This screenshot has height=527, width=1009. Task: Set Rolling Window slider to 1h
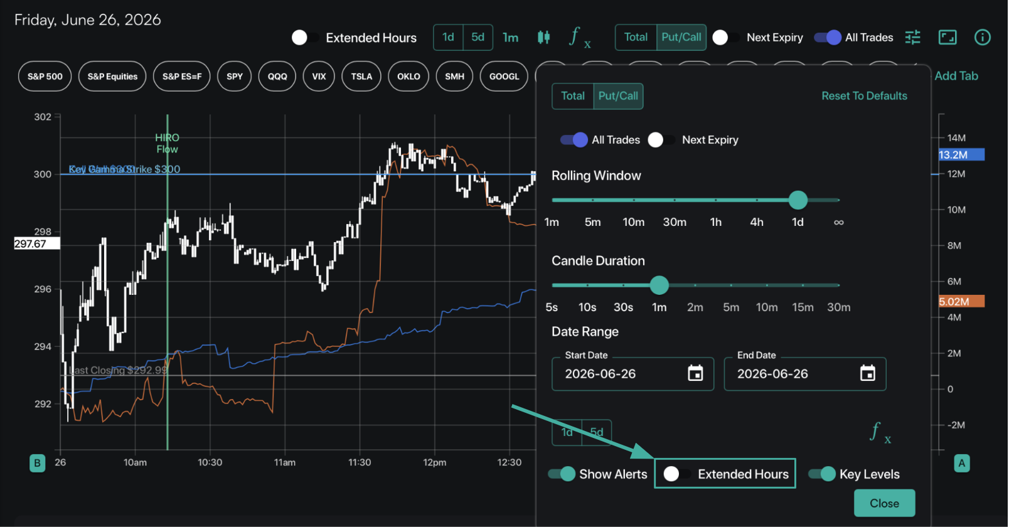715,200
